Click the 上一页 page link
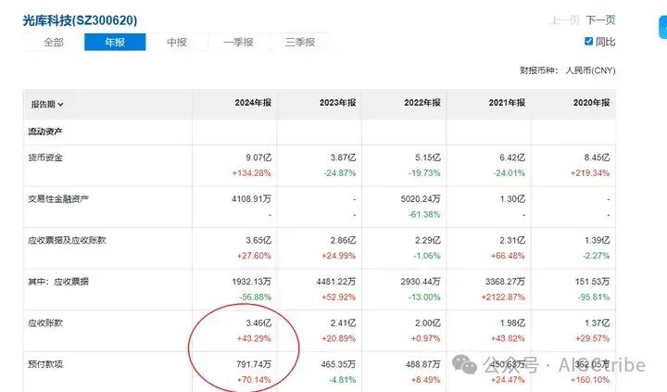 coord(565,20)
